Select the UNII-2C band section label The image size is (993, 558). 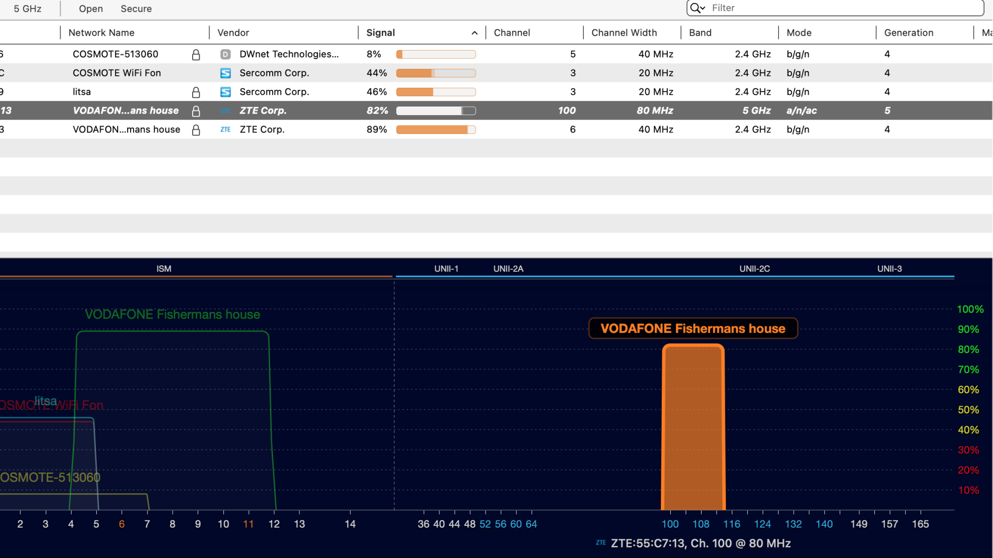(x=755, y=269)
